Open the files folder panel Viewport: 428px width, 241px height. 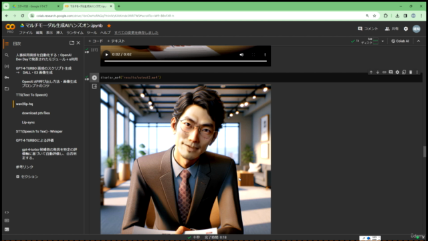7,89
